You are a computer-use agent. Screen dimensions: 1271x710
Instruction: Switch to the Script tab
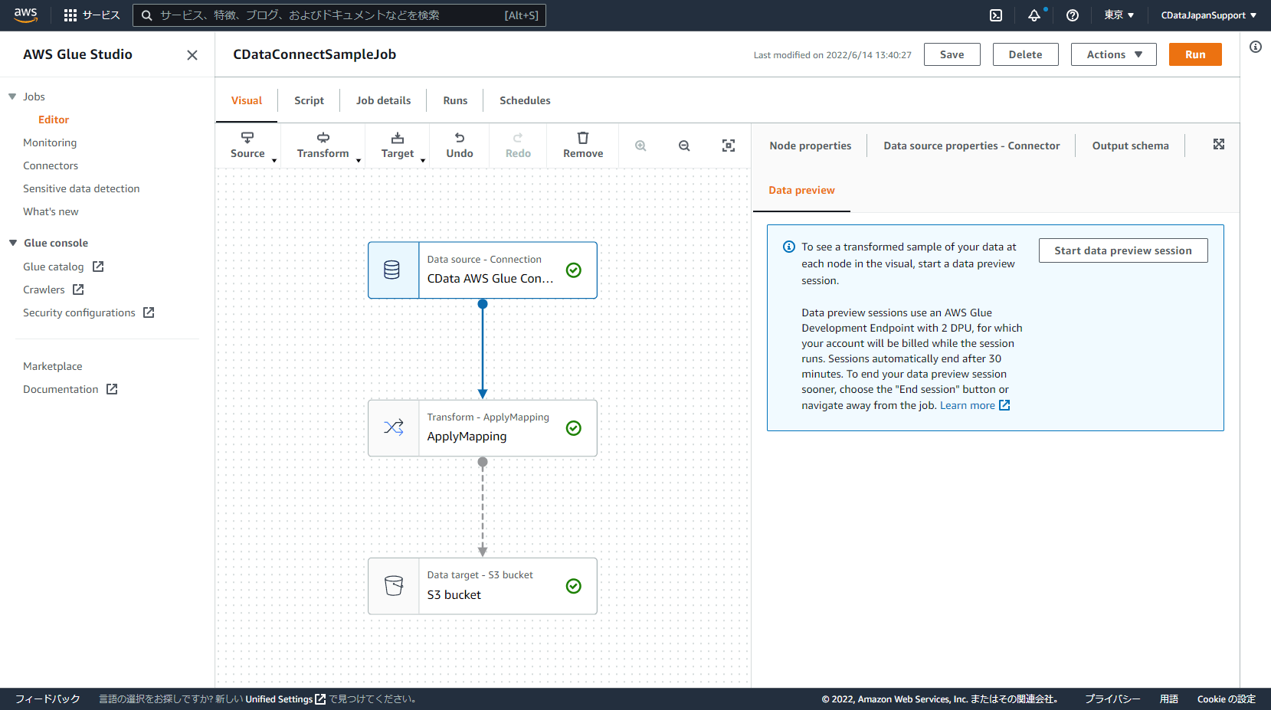pyautogui.click(x=309, y=100)
